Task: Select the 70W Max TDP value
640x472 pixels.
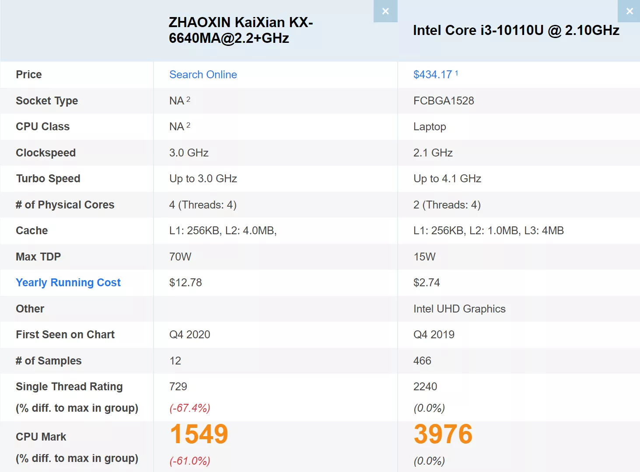Action: [x=180, y=257]
